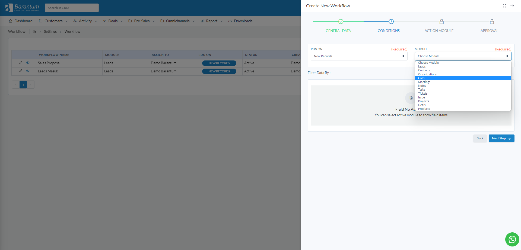Click the Action Module lock icon
Screen dimensions: 521x250
pos(441,22)
